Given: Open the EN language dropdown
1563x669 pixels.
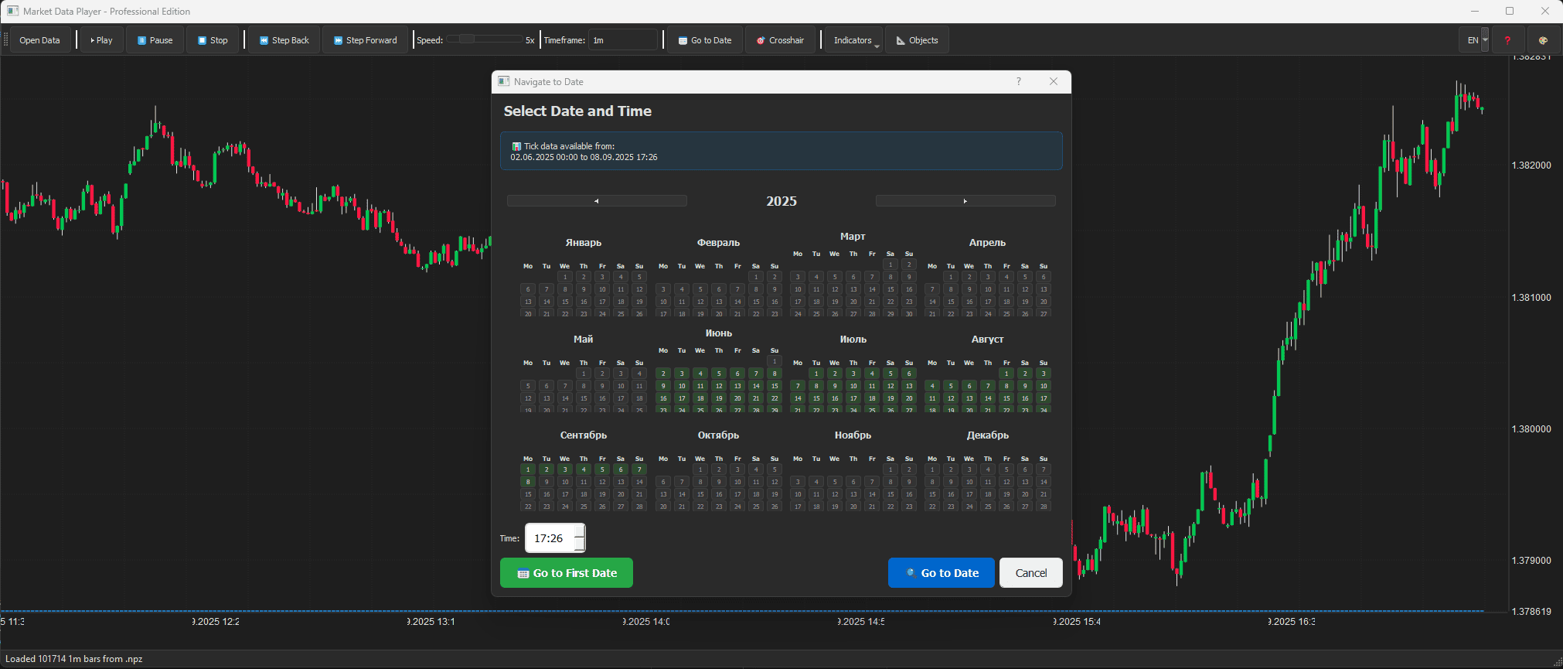Looking at the screenshot, I should (x=1473, y=40).
